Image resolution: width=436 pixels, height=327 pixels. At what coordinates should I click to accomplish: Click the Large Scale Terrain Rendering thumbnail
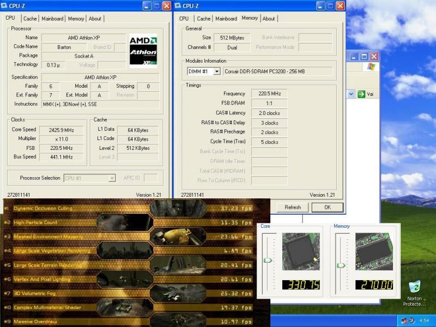tap(178, 265)
